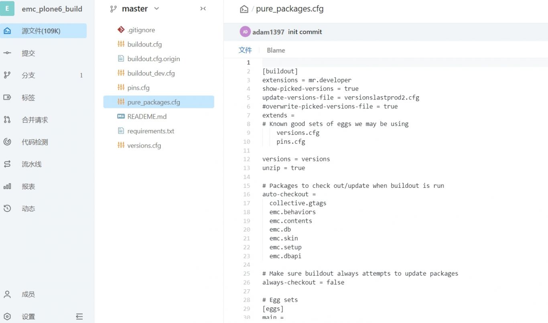
Task: Click the config icon of buildout.cfg
Action: 121,44
